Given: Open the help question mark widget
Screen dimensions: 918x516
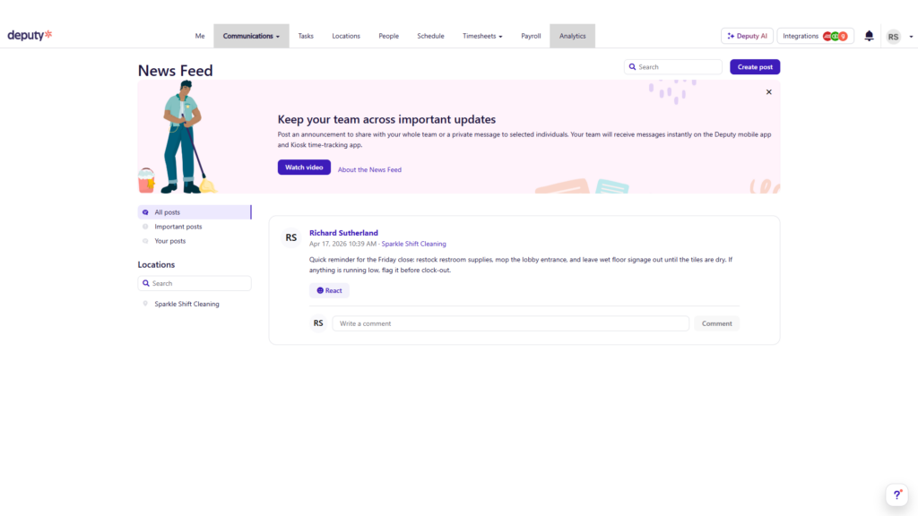Looking at the screenshot, I should (896, 494).
